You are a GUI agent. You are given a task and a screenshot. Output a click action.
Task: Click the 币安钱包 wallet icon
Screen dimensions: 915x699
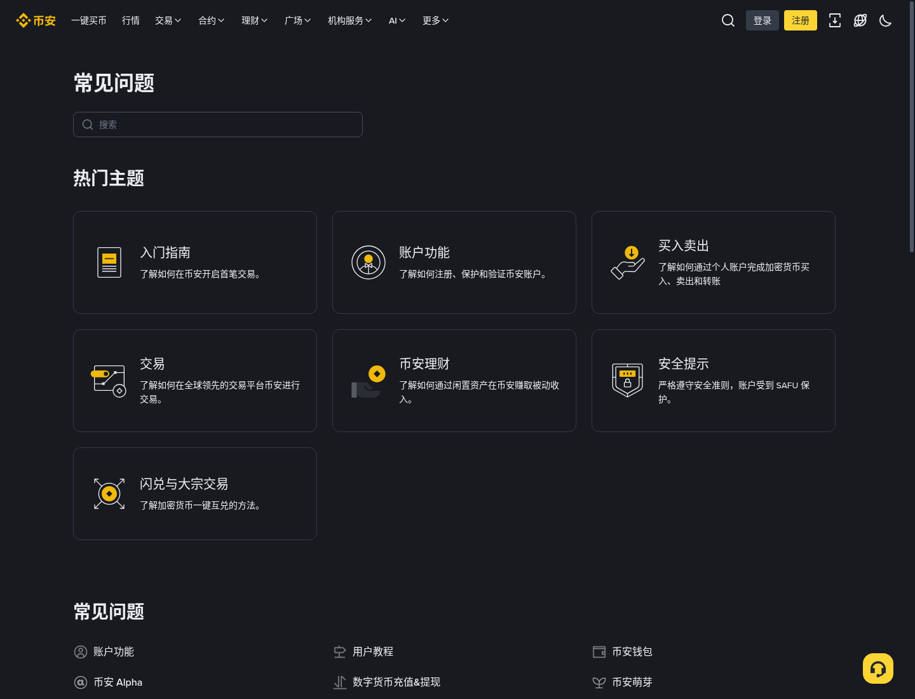click(x=599, y=652)
